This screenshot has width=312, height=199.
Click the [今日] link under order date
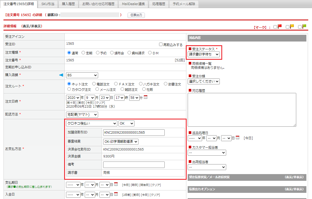(x=90, y=103)
